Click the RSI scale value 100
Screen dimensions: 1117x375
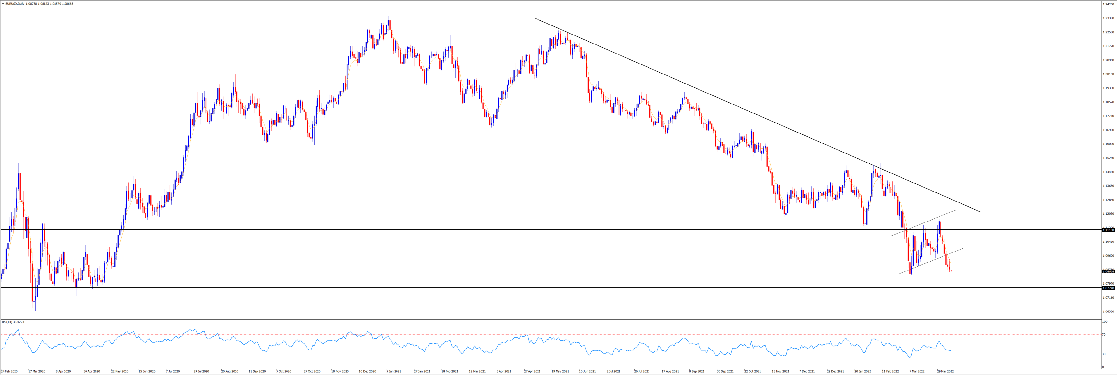click(1105, 322)
